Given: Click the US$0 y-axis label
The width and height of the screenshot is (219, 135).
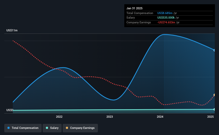Looking at the screenshot, I should tap(10, 110).
